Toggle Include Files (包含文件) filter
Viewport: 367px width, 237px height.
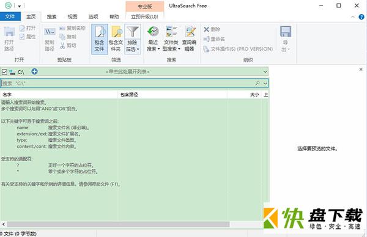[100, 39]
